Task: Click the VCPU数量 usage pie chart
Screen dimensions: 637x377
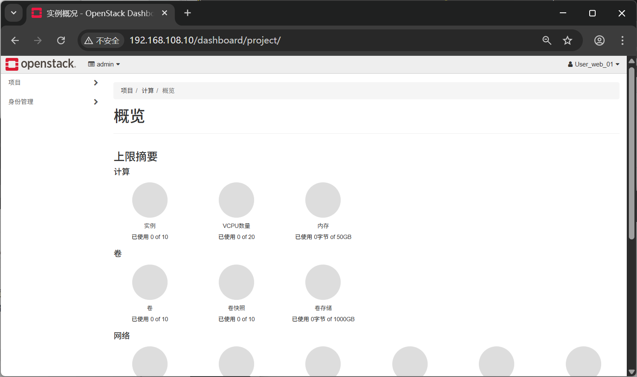Action: coord(236,200)
